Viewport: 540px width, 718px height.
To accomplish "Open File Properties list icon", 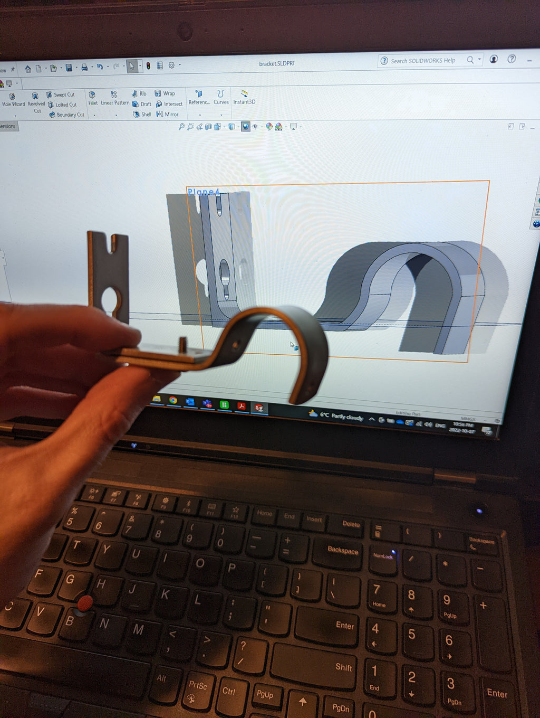I will coord(160,65).
